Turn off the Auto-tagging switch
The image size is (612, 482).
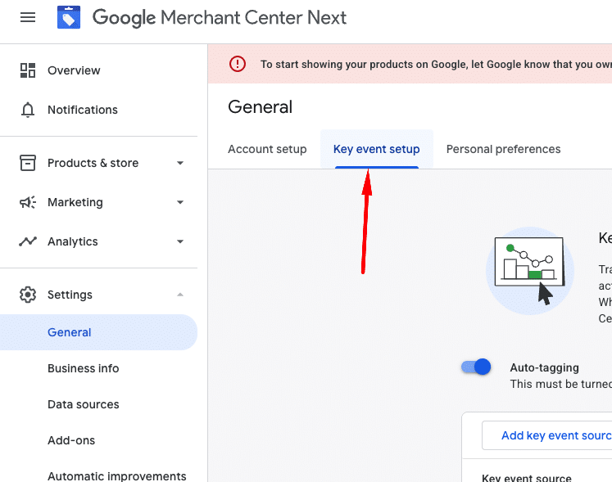point(476,367)
